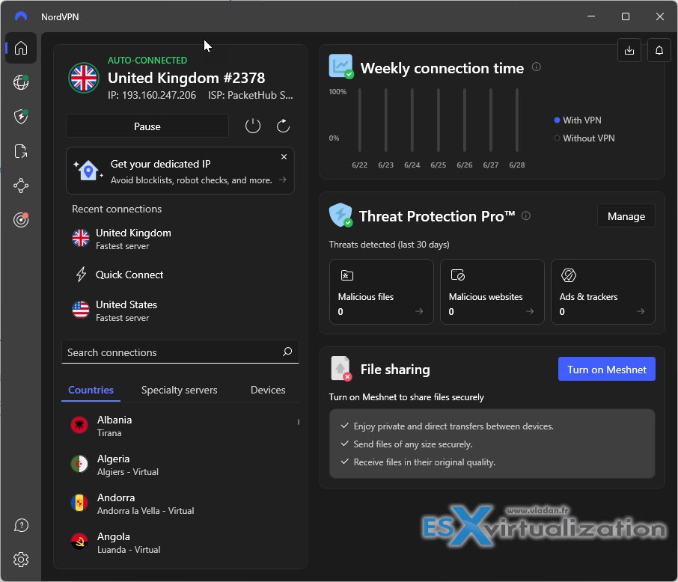Viewport: 678px width, 582px height.
Task: Click the Andorra flag icon
Action: pos(79,503)
